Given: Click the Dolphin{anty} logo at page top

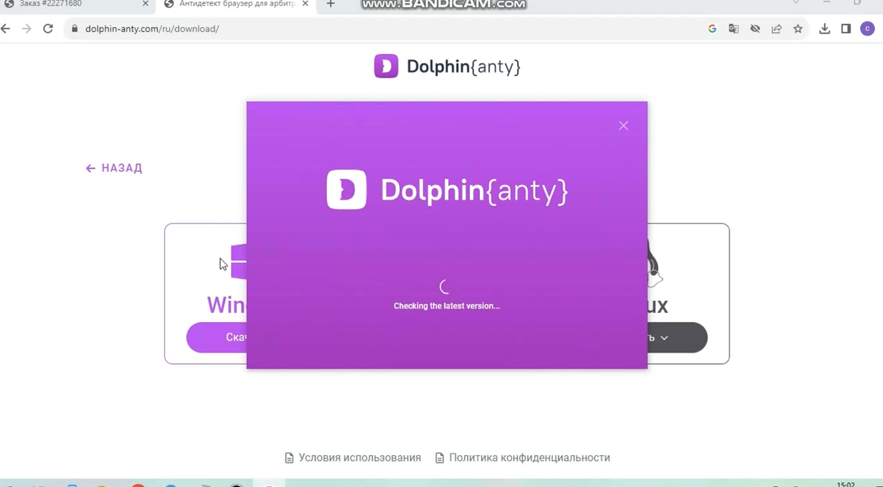Looking at the screenshot, I should [x=447, y=66].
